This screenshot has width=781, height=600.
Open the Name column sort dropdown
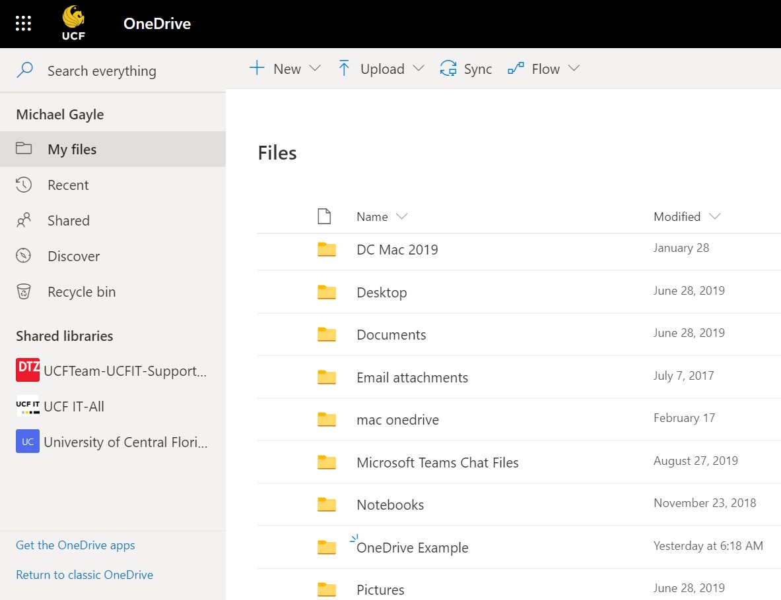pos(401,216)
